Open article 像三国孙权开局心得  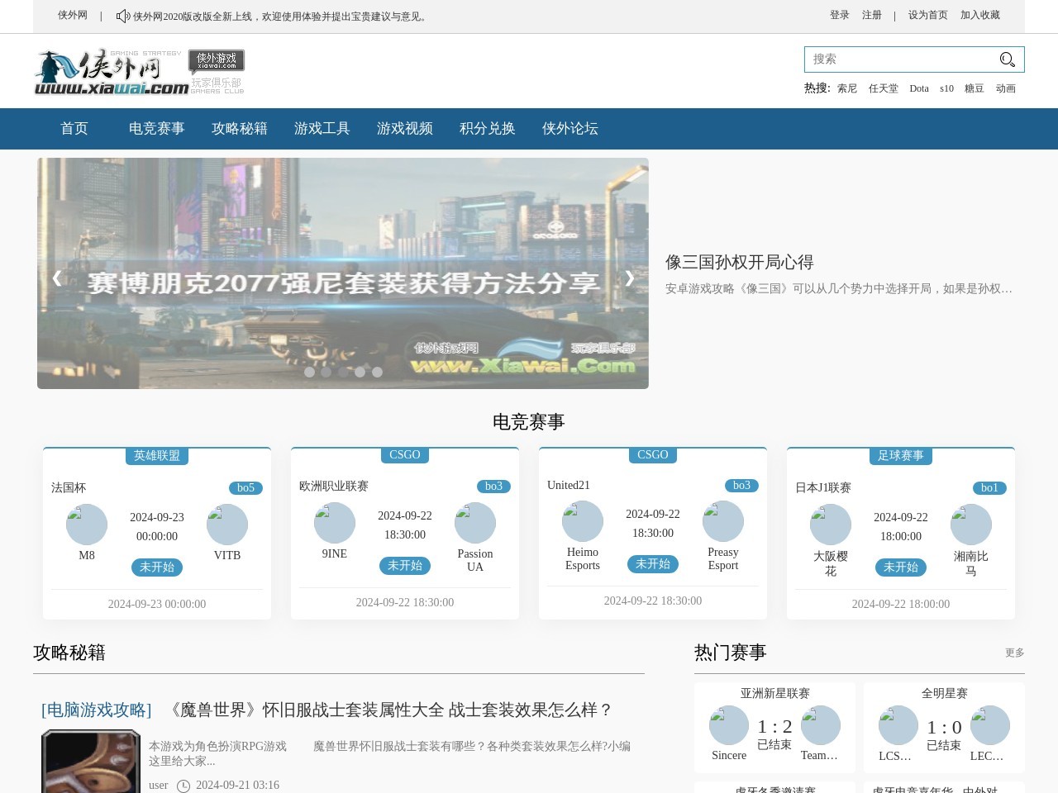coord(740,262)
